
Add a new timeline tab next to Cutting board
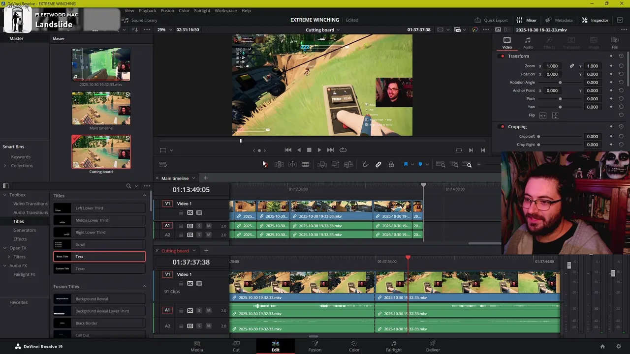pos(206,251)
